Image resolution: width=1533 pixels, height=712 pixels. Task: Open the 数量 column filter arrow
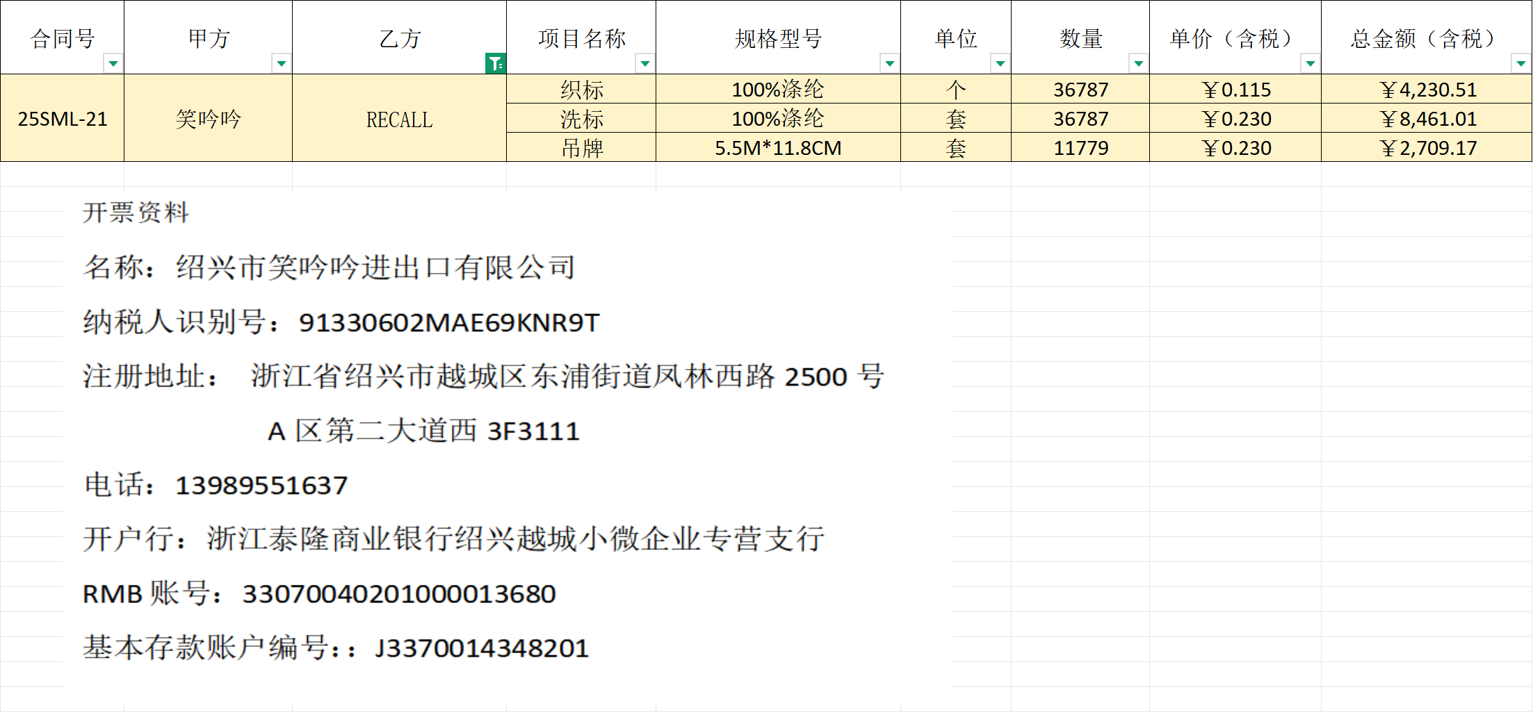(x=1138, y=64)
